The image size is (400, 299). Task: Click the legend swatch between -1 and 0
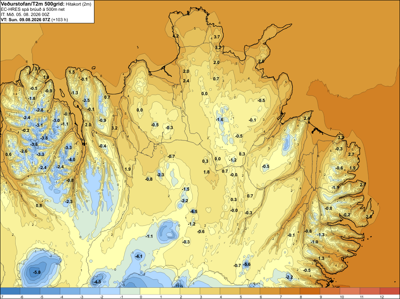pyautogui.click(x=130, y=291)
